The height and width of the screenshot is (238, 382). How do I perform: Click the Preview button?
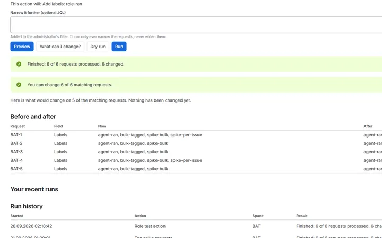(22, 47)
